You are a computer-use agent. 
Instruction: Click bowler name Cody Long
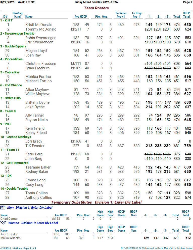(34, 185)
